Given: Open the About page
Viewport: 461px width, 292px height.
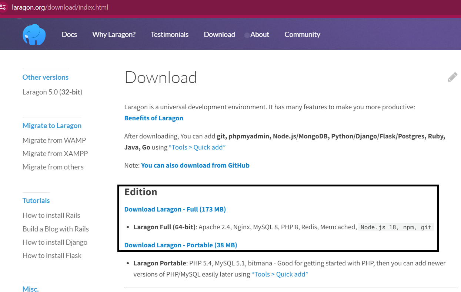Looking at the screenshot, I should click(x=260, y=34).
